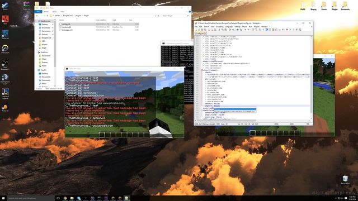Open the Encoding menu in Notepad++
Image resolution: width=358 pixels, height=201 pixels.
[220, 27]
